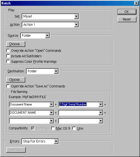140x157 pixels.
Task: Check Include All Subfolders option
Action: pos(8,56)
